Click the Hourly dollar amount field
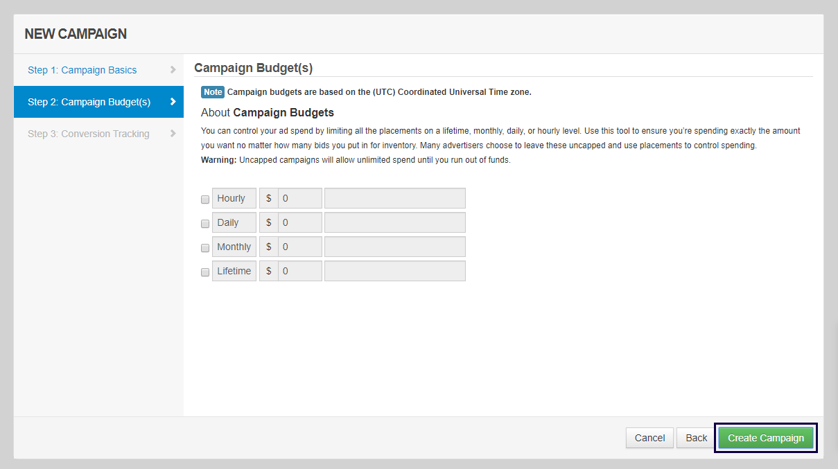The image size is (838, 469). [x=298, y=197]
